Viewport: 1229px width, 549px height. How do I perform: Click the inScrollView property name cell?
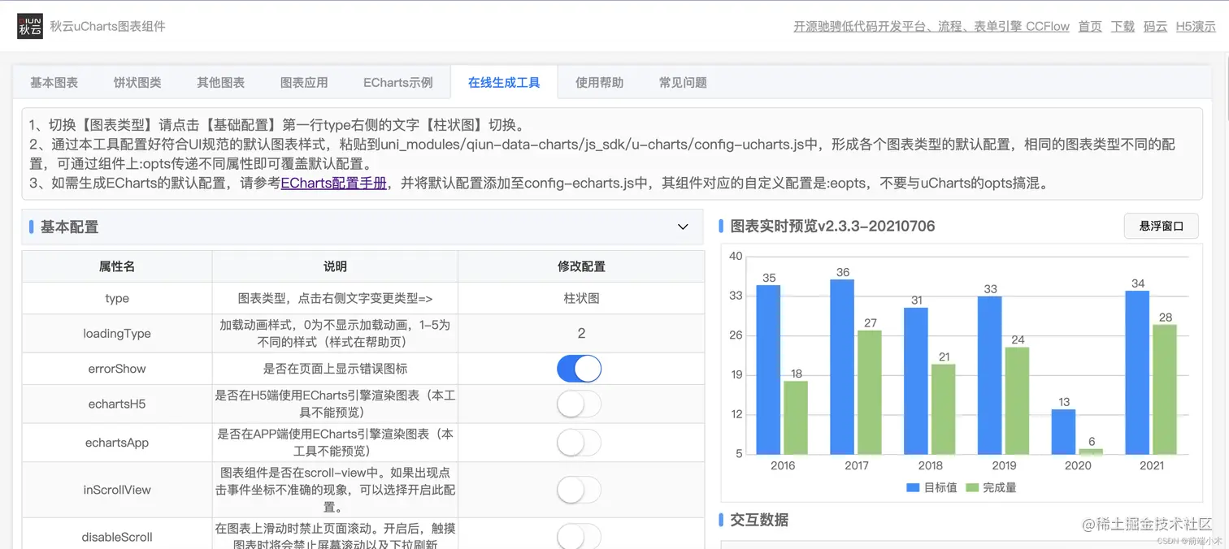[117, 490]
